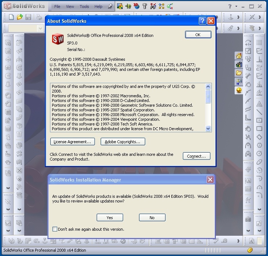Click the binoculars search utility icon
The height and width of the screenshot is (256, 268).
(153, 6)
